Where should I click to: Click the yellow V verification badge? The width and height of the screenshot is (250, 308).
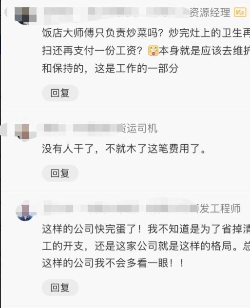tap(240, 12)
